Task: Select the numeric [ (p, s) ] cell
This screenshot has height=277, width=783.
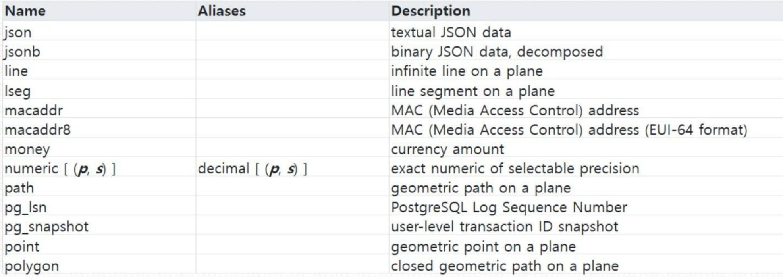Action: [60, 169]
